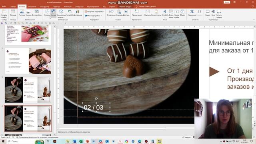
Task: Click the horizontal scrollbar under the slide
Action: click(112, 128)
